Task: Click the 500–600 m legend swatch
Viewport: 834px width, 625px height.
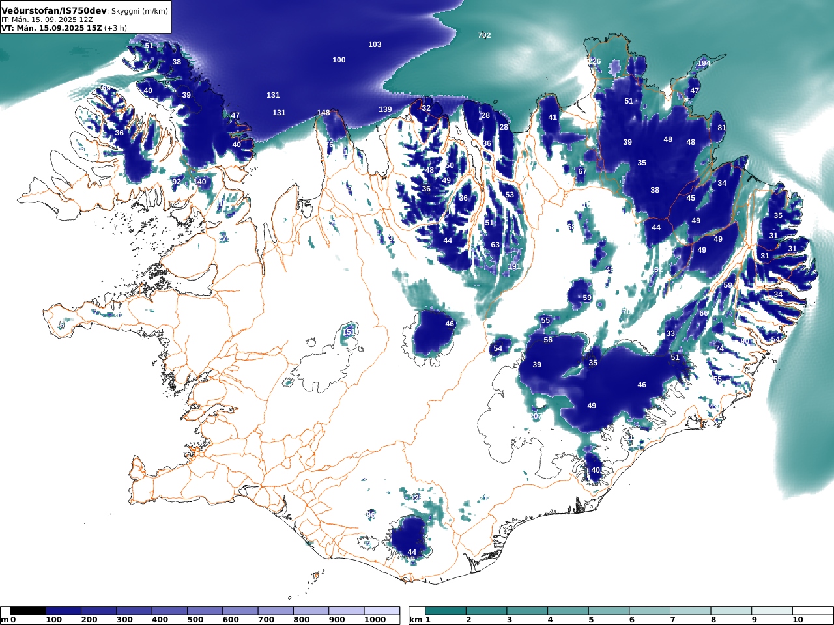Action: (205, 611)
